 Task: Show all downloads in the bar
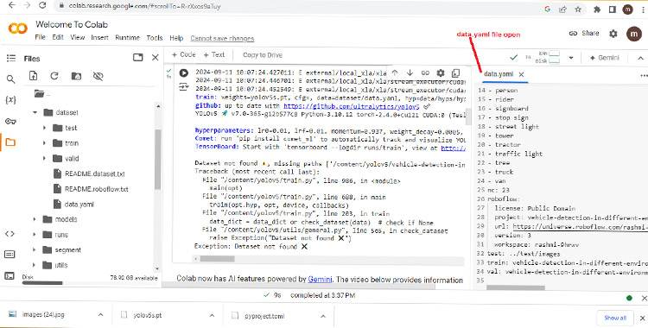615,318
